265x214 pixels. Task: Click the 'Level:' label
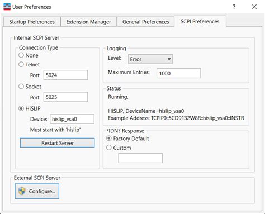(115, 58)
